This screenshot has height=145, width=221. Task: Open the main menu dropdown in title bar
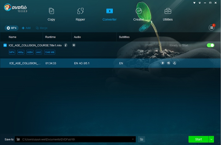pos(200,3)
